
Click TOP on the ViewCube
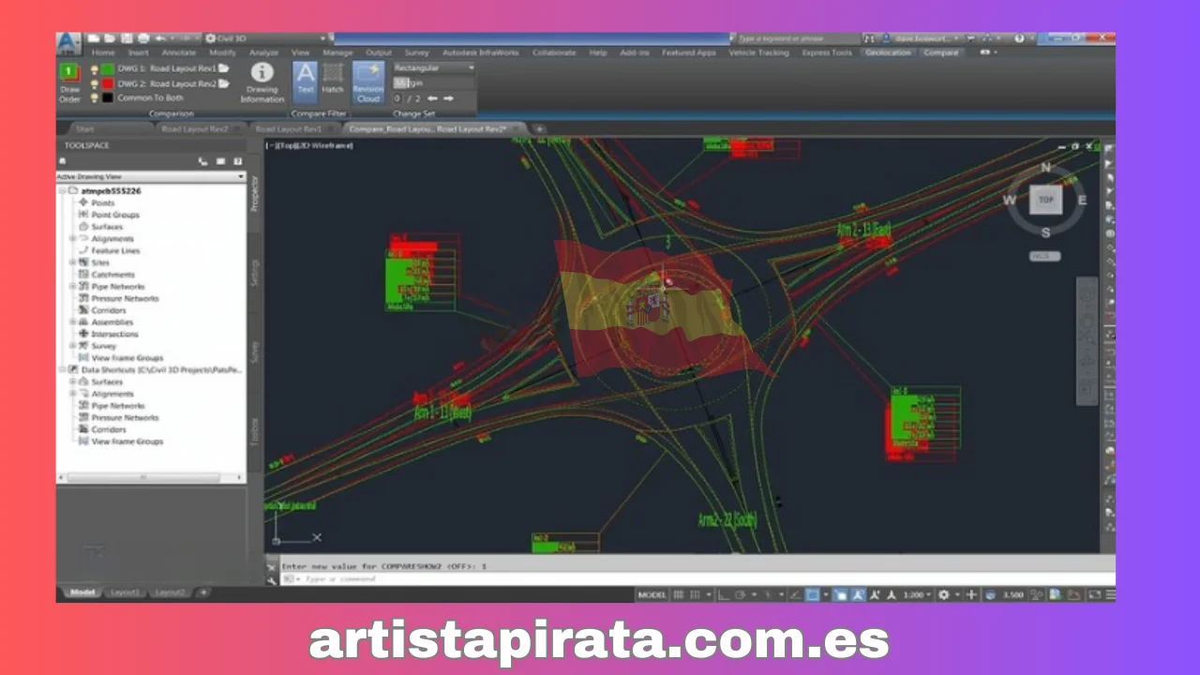pos(1045,199)
